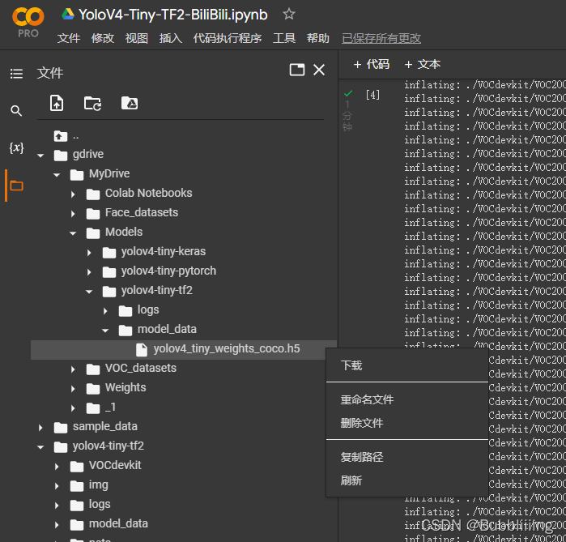This screenshot has width=566, height=542.
Task: Click the gdrive folder icon
Action: (x=61, y=156)
